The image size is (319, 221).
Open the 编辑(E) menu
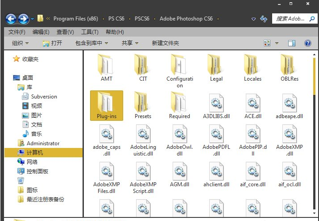[41, 32]
